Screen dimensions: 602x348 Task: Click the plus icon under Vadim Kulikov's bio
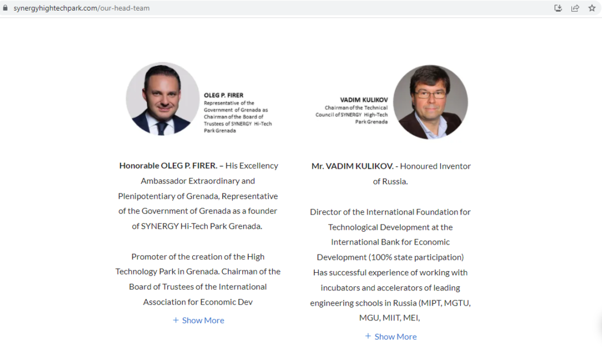point(368,336)
